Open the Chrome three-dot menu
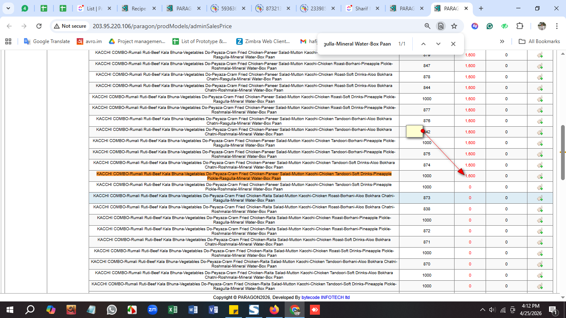This screenshot has height=318, width=566. pos(556,26)
